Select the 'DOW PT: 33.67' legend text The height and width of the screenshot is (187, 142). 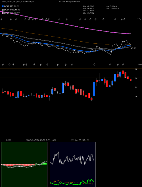(x=12, y=13)
